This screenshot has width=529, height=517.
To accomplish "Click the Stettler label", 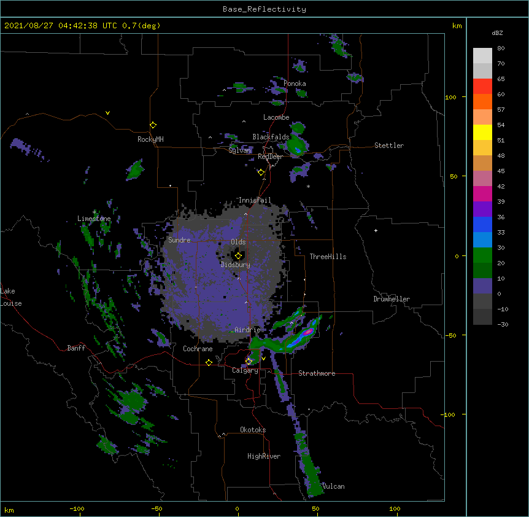I will (x=389, y=146).
